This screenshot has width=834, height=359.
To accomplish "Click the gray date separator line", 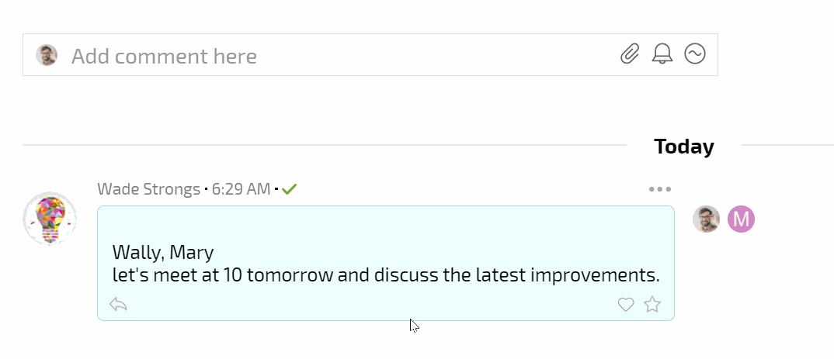I will pos(325,144).
